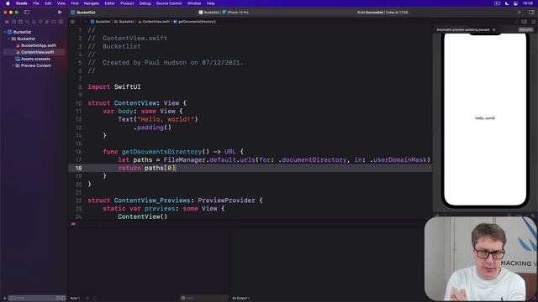Open the Xcode menu
Screen dimensions: 538x302
22,3
